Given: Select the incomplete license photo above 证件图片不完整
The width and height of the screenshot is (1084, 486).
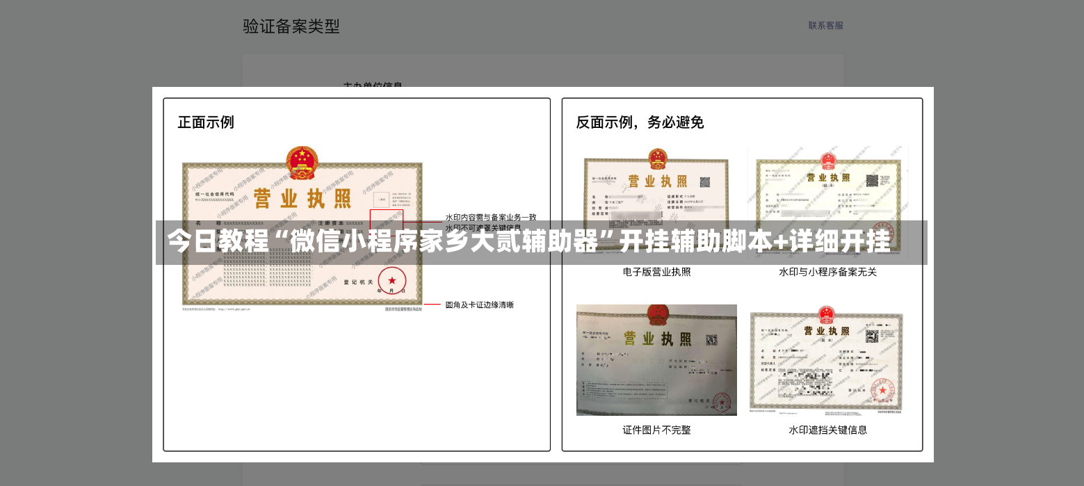Looking at the screenshot, I should [656, 360].
